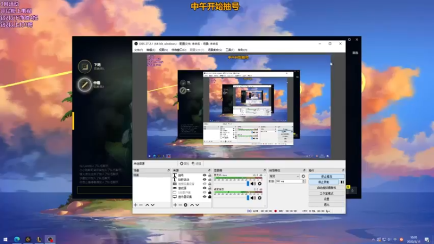Enable 工作室模式 studio mode
Image resolution: width=434 pixels, height=244 pixels.
[327, 194]
